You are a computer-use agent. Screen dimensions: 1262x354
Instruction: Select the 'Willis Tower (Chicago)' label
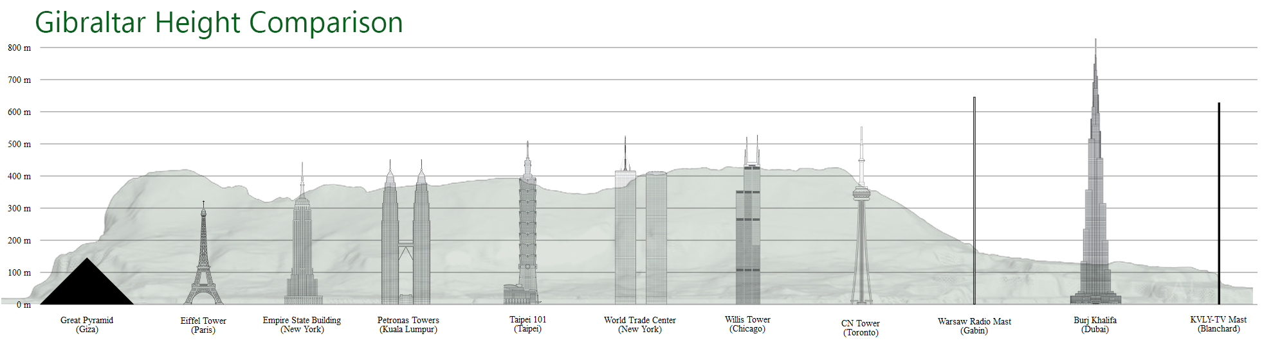pos(747,324)
